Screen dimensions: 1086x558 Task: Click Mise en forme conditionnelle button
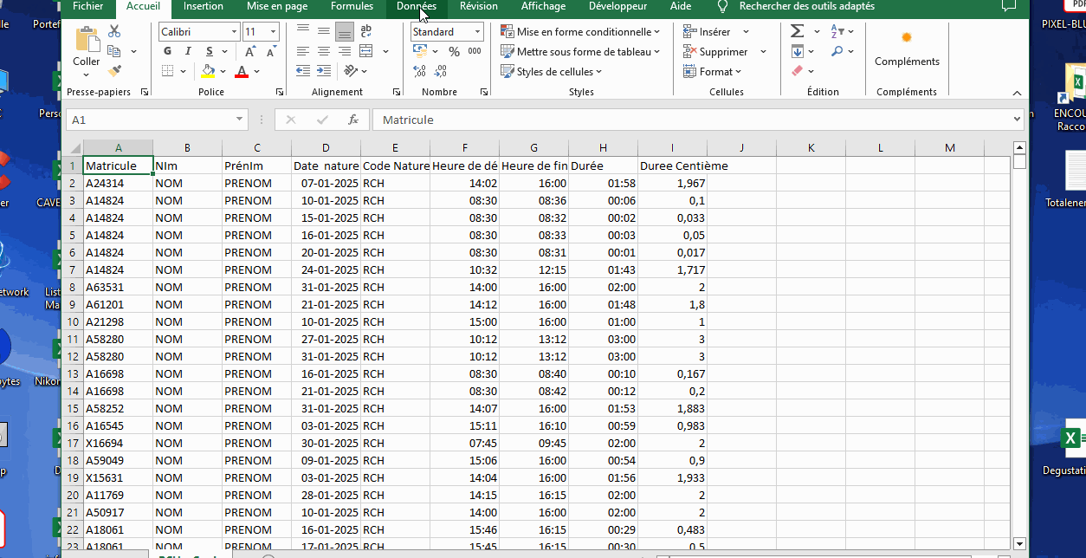[x=580, y=32]
